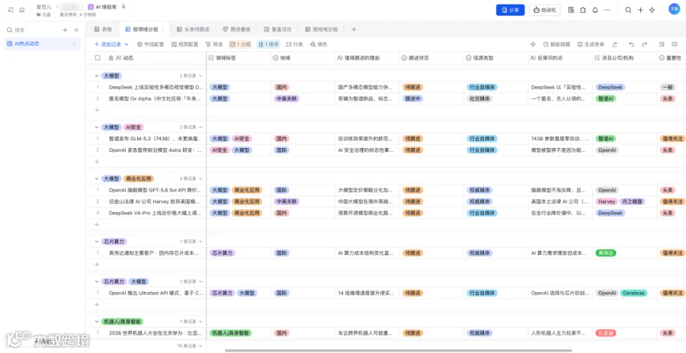Open more options for AI热点动态 table

point(73,43)
